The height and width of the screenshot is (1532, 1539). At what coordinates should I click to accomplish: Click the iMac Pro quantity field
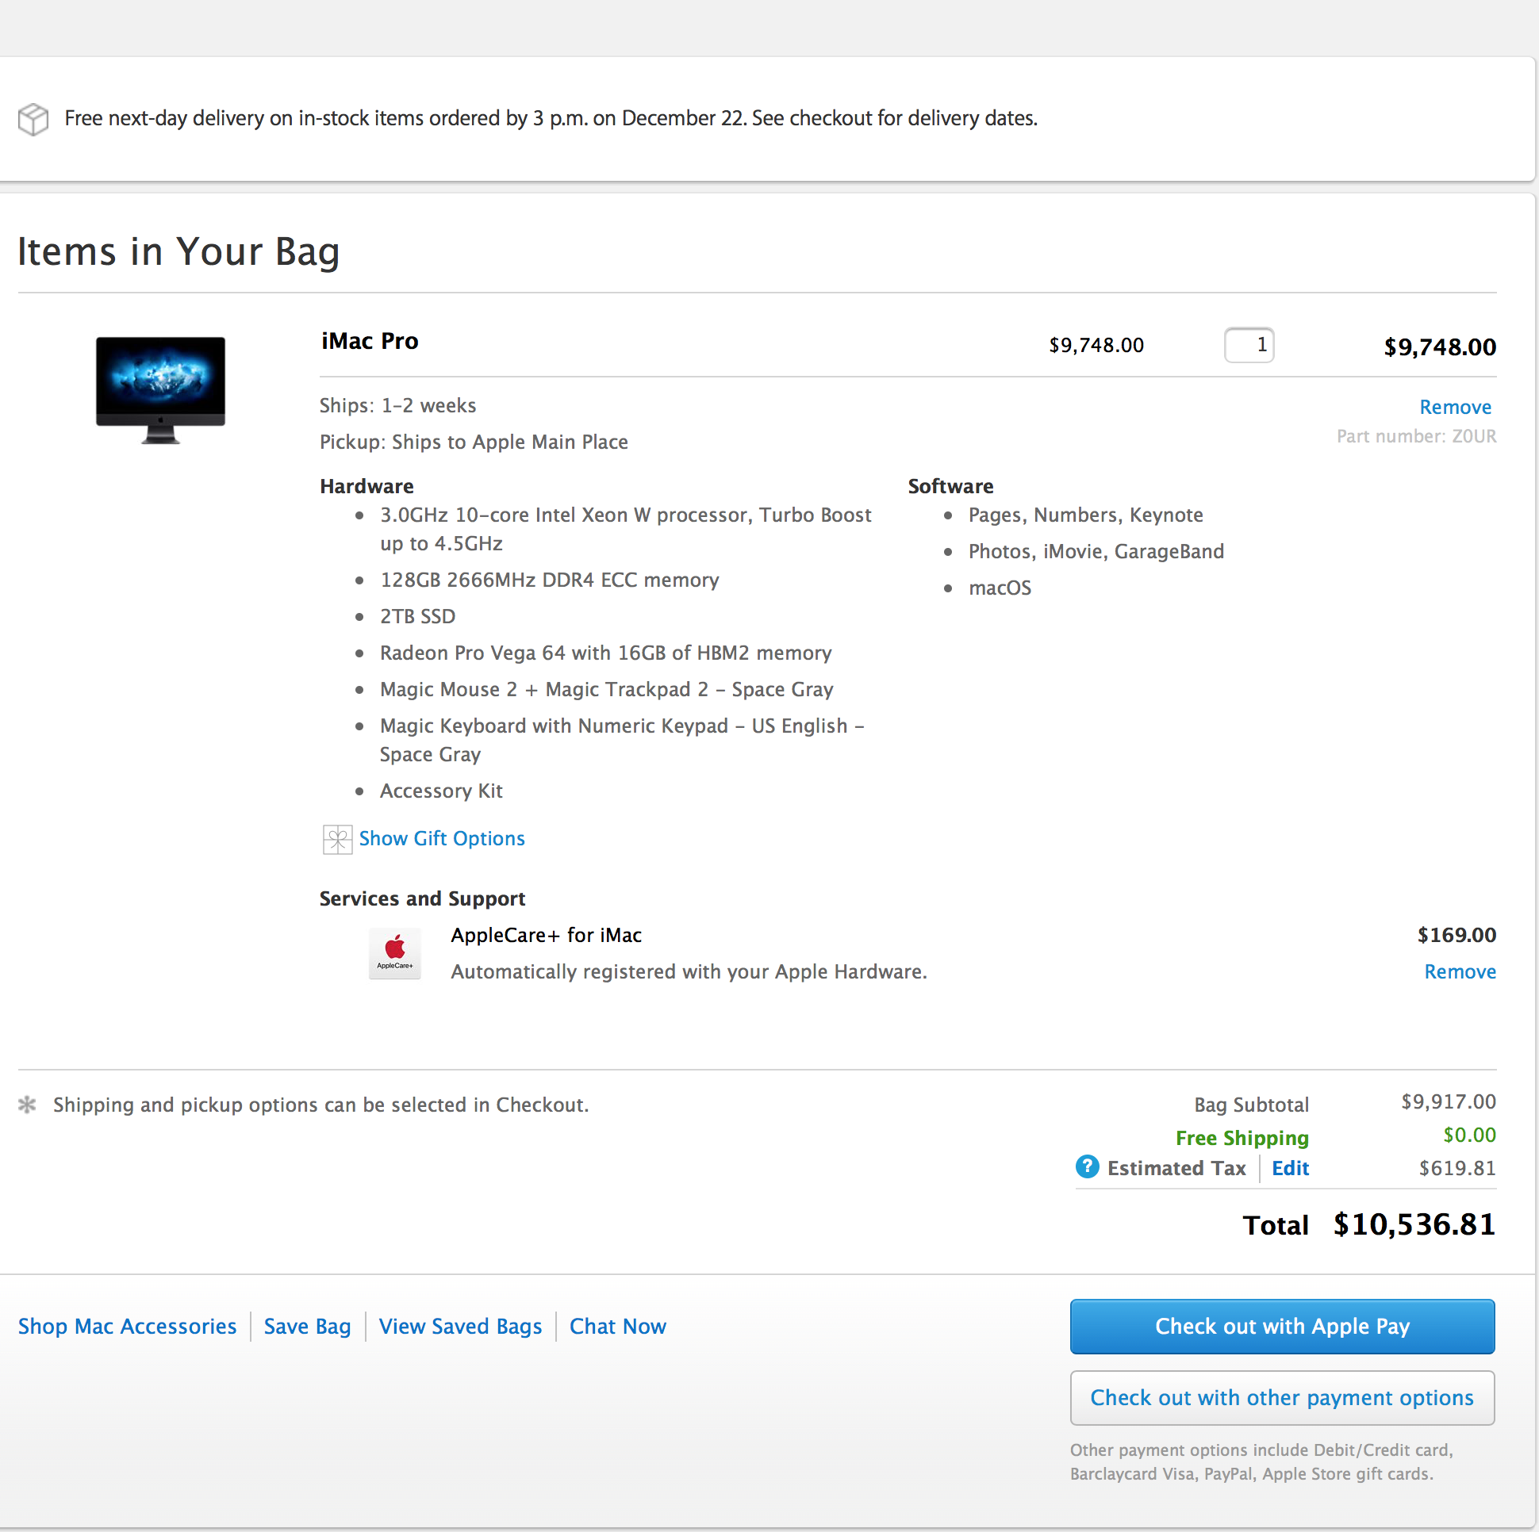(1248, 345)
